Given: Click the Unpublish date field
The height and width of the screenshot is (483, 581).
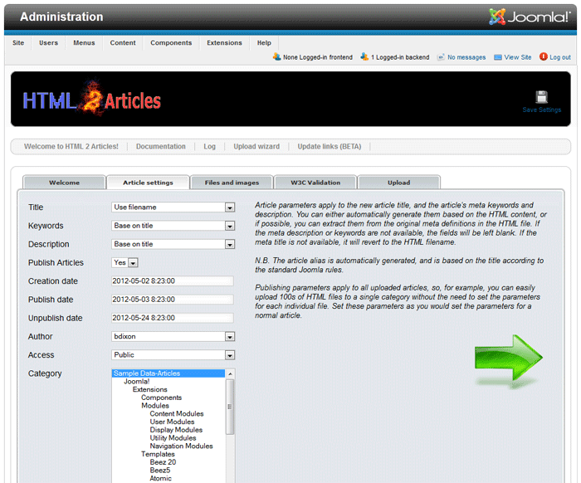Looking at the screenshot, I should pos(173,318).
